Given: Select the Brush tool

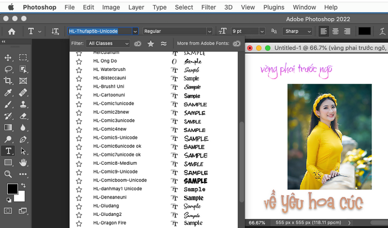Looking at the screenshot, I should [8, 104].
